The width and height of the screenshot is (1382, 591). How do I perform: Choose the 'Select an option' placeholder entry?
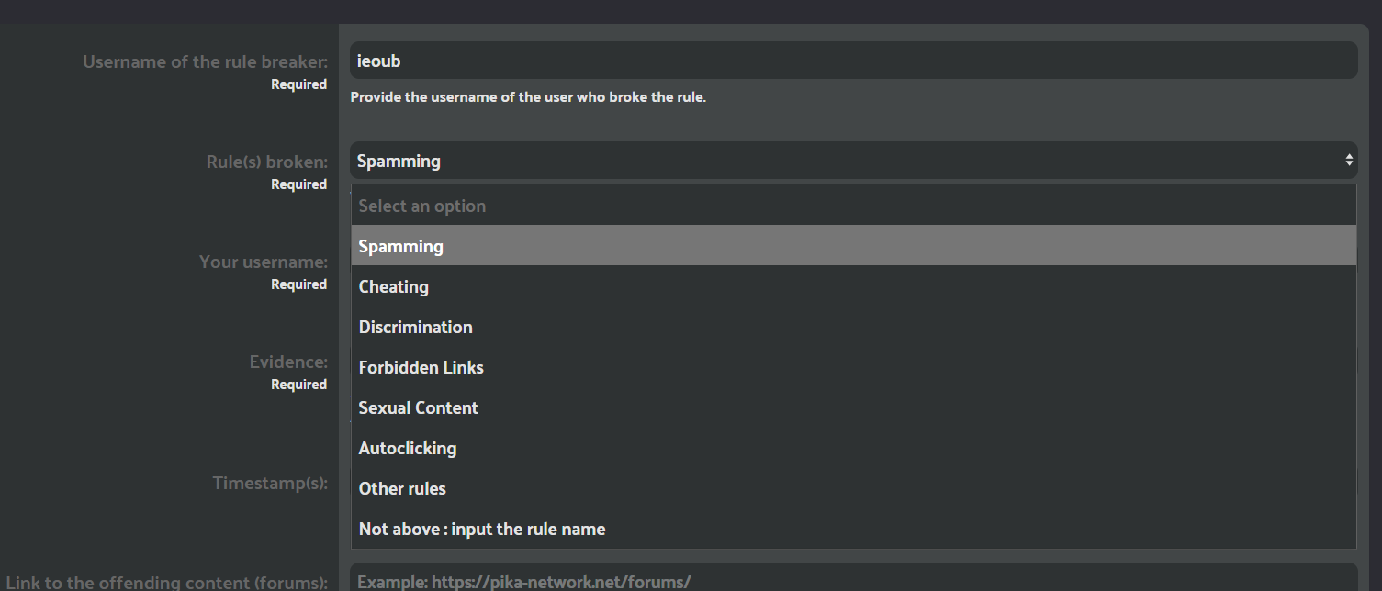[853, 206]
